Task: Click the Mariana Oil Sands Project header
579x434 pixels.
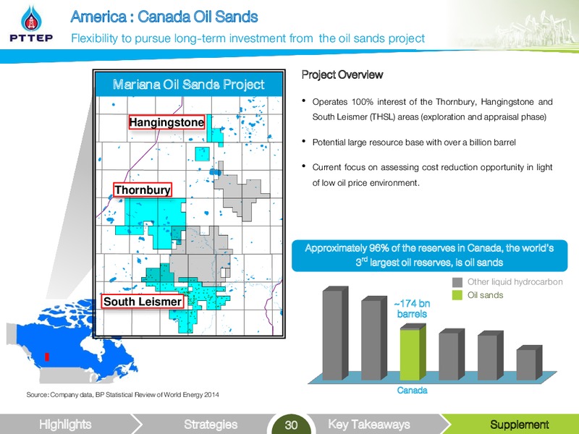Action: (189, 85)
